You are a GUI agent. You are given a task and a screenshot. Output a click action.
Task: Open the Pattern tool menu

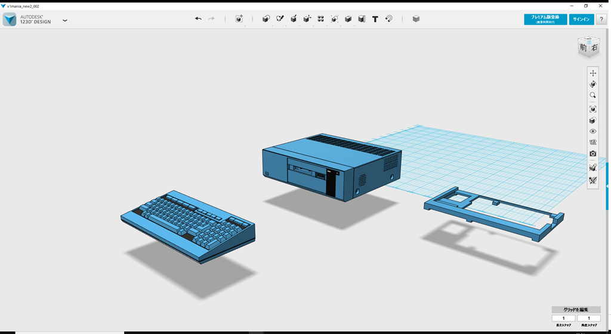point(321,19)
